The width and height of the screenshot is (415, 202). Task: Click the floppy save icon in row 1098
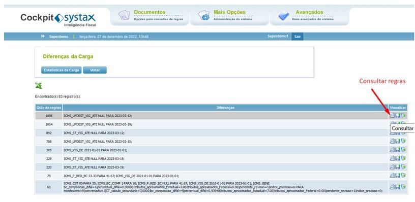tap(398, 115)
